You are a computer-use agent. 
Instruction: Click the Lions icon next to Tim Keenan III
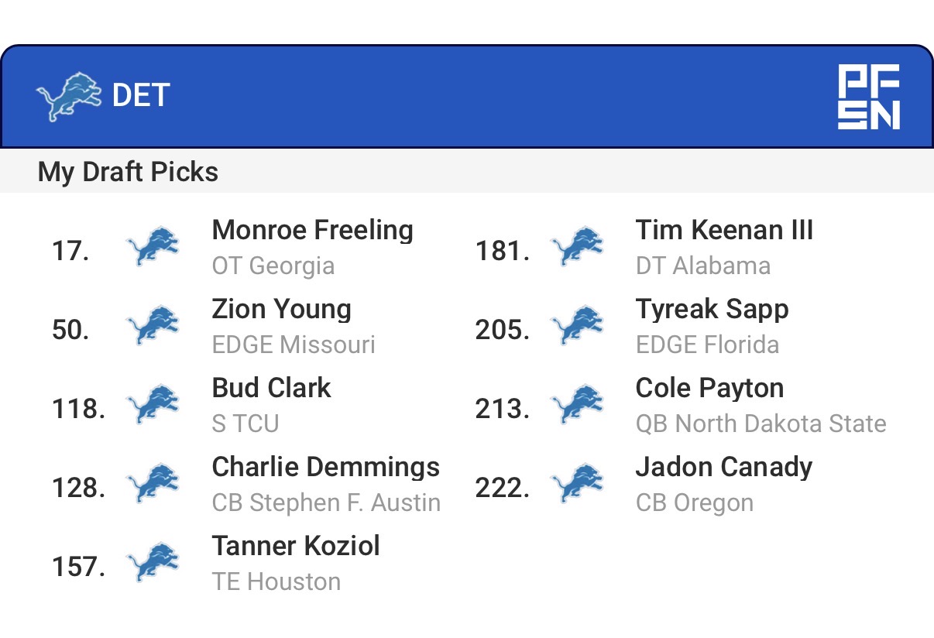point(577,247)
